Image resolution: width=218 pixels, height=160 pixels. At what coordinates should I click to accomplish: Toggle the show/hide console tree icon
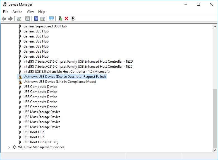pyautogui.click(x=19, y=18)
